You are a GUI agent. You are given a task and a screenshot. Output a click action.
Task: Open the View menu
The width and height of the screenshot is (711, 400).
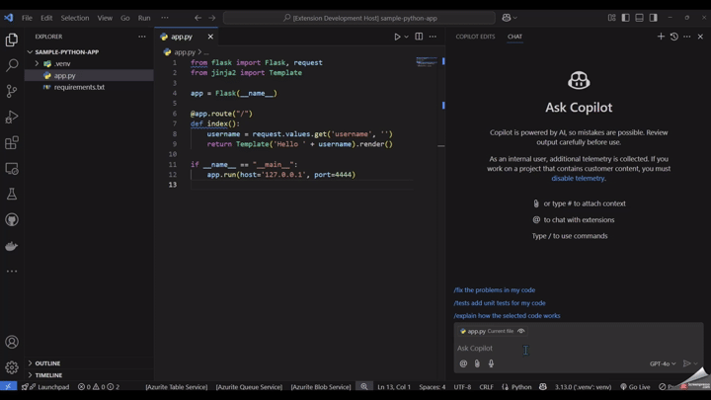(x=105, y=18)
